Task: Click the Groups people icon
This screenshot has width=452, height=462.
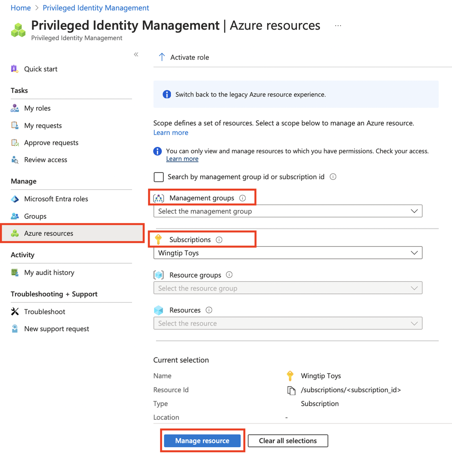Action: point(15,216)
